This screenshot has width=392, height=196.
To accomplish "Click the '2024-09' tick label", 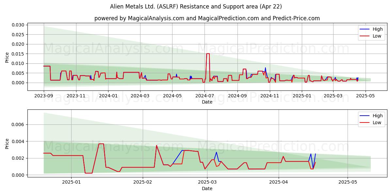I will (x=237, y=95).
